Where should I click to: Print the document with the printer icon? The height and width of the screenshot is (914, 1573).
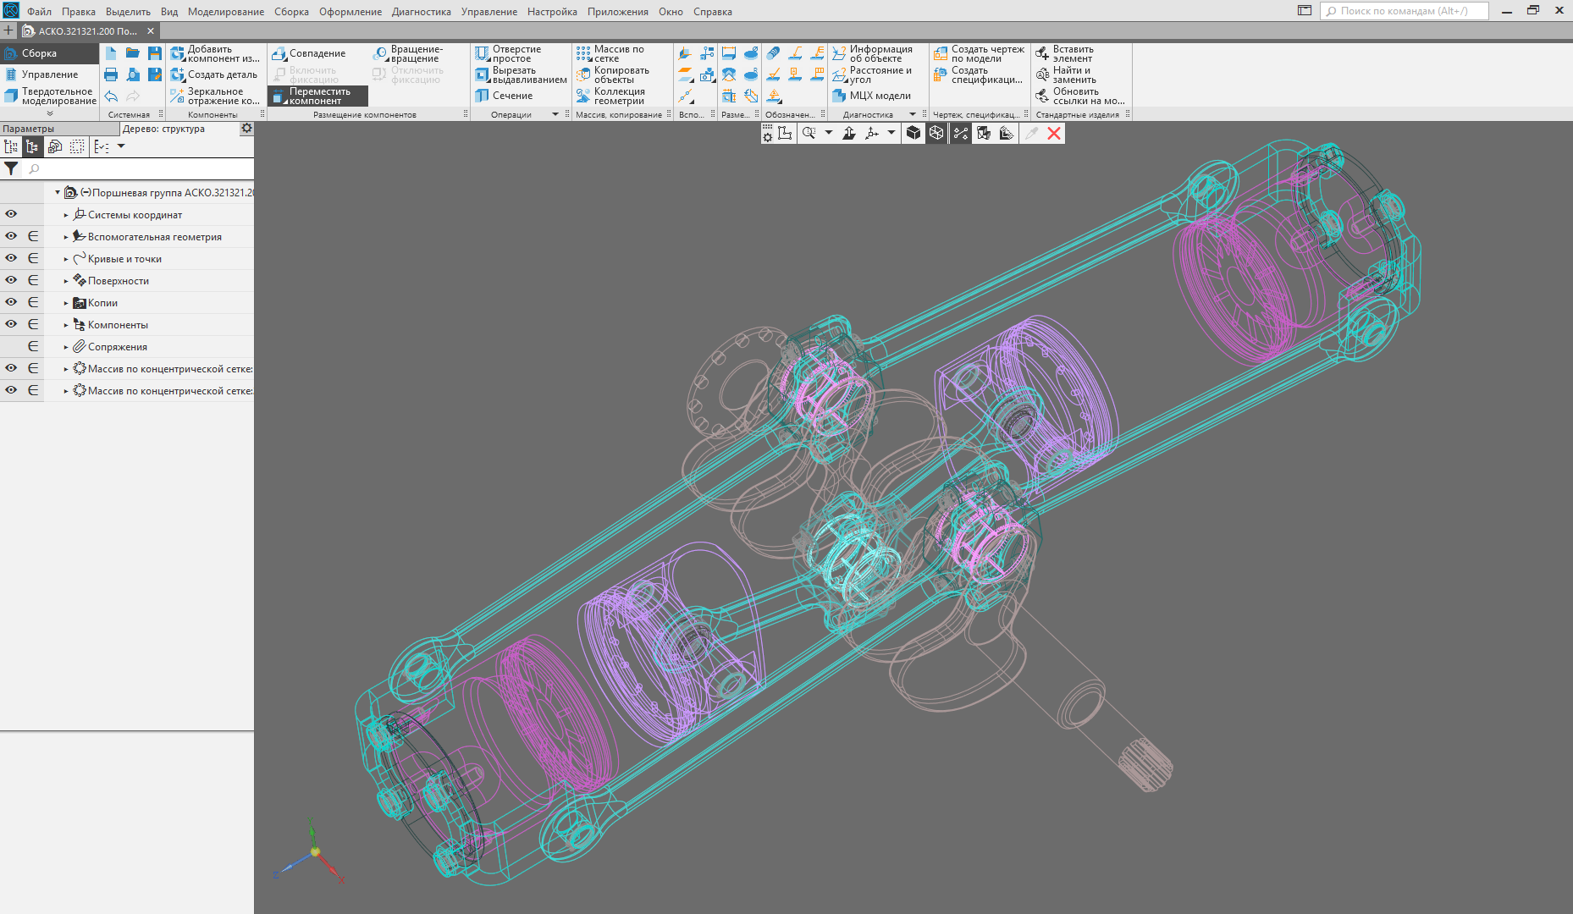pyautogui.click(x=111, y=74)
